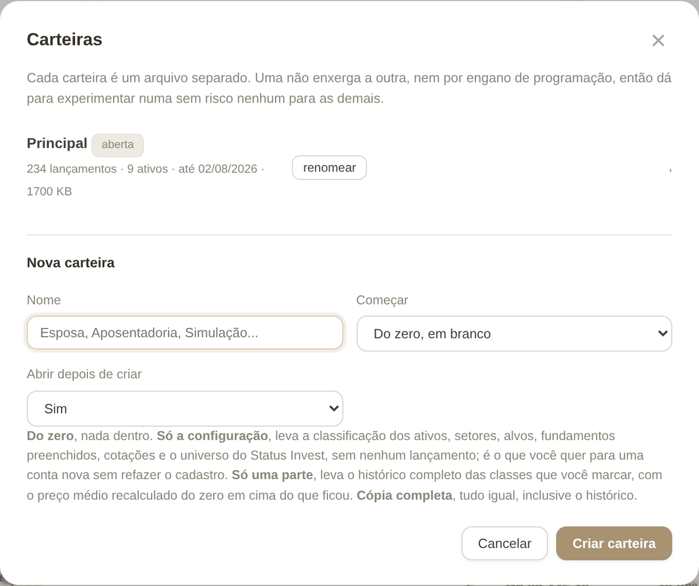Click the "1700 KB" file size text
699x586 pixels.
(x=50, y=191)
